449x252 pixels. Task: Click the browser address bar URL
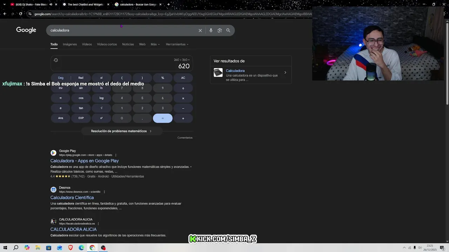(x=173, y=14)
